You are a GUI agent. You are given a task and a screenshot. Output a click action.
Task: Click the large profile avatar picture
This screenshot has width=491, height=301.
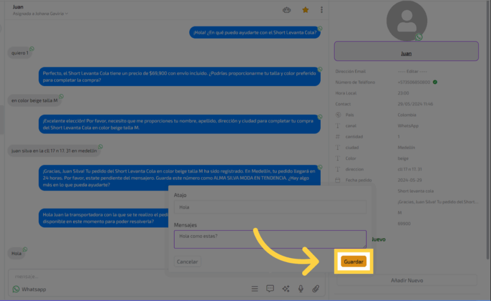tap(406, 20)
